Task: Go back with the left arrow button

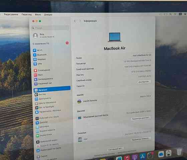Action: 75,21
